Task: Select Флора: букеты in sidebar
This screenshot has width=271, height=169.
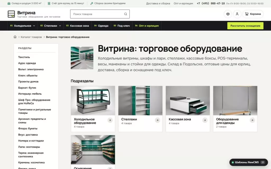Action: click(x=28, y=129)
